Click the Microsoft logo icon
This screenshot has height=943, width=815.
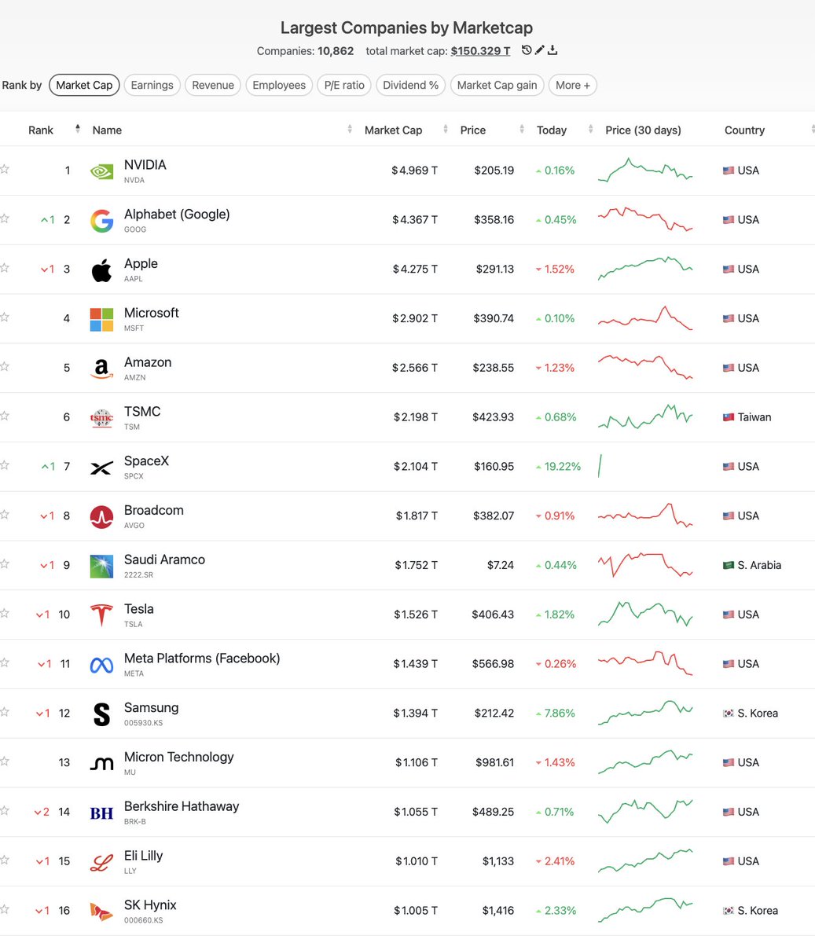click(101, 320)
